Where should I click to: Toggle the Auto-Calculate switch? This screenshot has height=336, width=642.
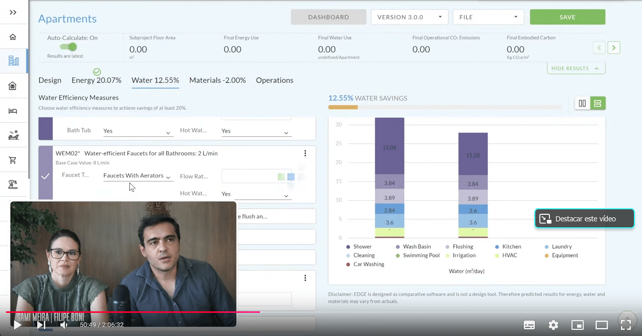[68, 47]
